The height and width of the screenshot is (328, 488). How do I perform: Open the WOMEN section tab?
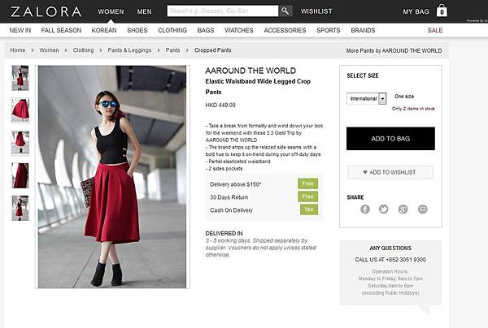tap(111, 11)
